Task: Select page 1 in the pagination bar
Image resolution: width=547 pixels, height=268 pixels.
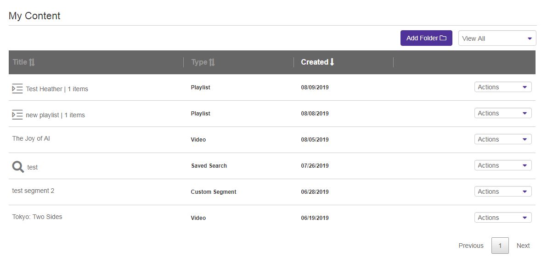Action: coord(500,246)
